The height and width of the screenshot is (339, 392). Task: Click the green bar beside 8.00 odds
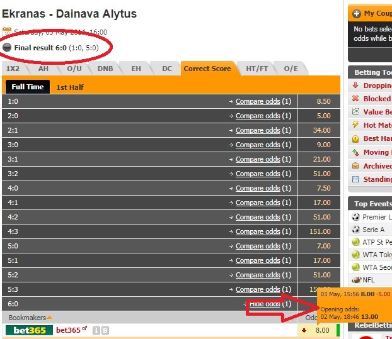(x=338, y=330)
